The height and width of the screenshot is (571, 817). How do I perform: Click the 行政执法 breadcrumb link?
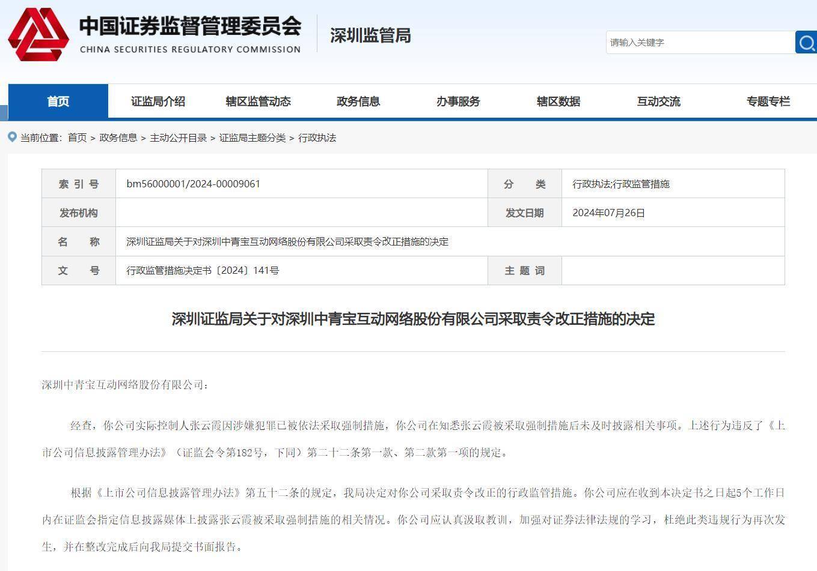317,137
